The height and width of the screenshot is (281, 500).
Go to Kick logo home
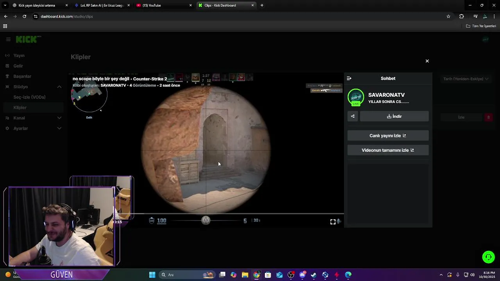pos(28,39)
